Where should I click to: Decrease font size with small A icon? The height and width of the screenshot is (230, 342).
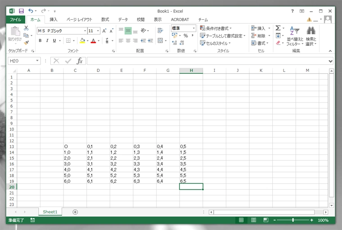click(x=112, y=31)
